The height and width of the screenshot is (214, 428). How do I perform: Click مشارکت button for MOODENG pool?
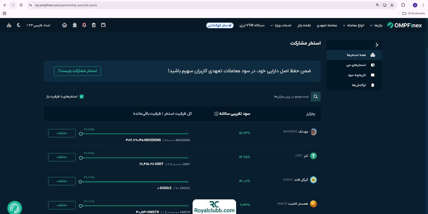click(62, 133)
